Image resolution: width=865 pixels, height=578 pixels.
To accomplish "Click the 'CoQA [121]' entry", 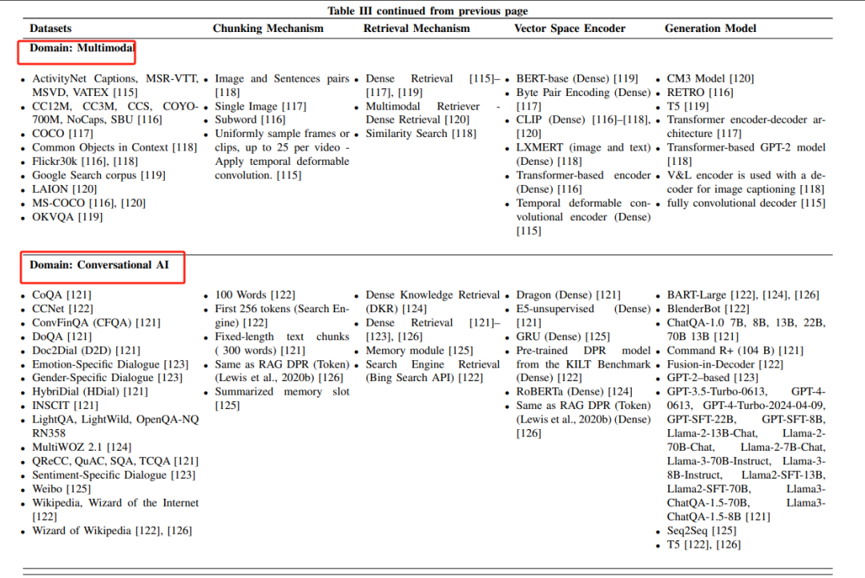I will click(x=62, y=295).
